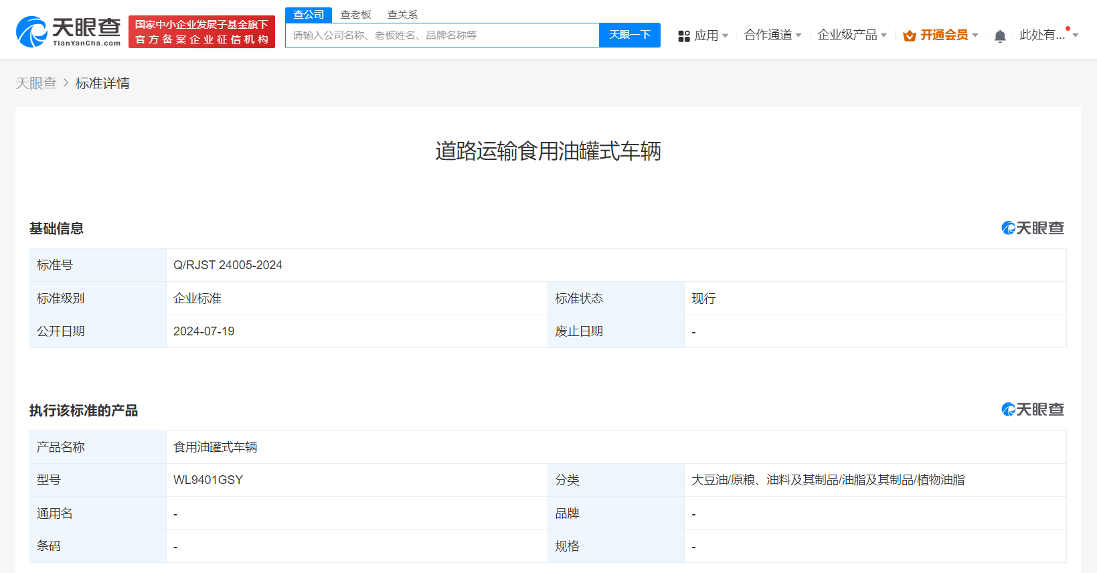Click the 废止日期 label cell
Image resolution: width=1097 pixels, height=573 pixels.
tap(616, 331)
